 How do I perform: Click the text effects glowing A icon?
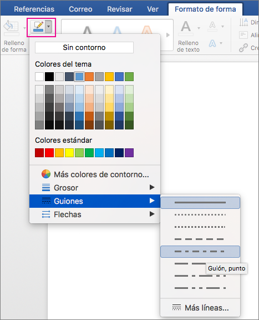(x=212, y=43)
